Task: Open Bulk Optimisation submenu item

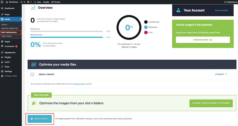Action: (x=9, y=32)
